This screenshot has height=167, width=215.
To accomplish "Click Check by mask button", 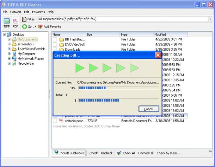I will point(169,153).
